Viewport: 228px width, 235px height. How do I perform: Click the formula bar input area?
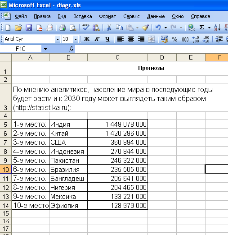coord(152,49)
